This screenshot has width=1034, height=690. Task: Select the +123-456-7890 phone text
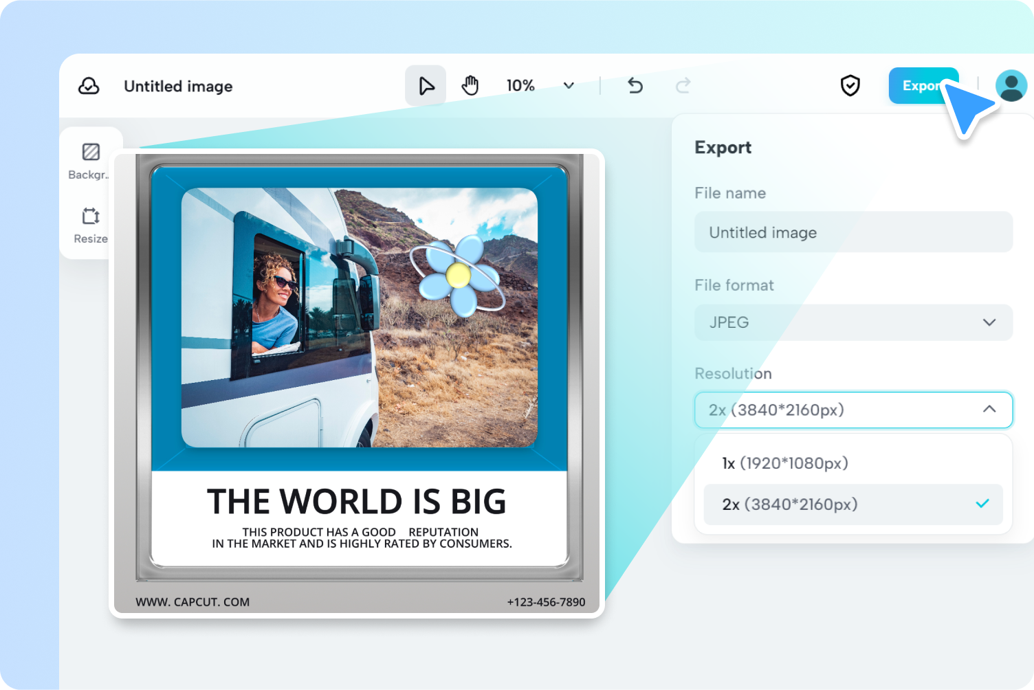click(546, 602)
